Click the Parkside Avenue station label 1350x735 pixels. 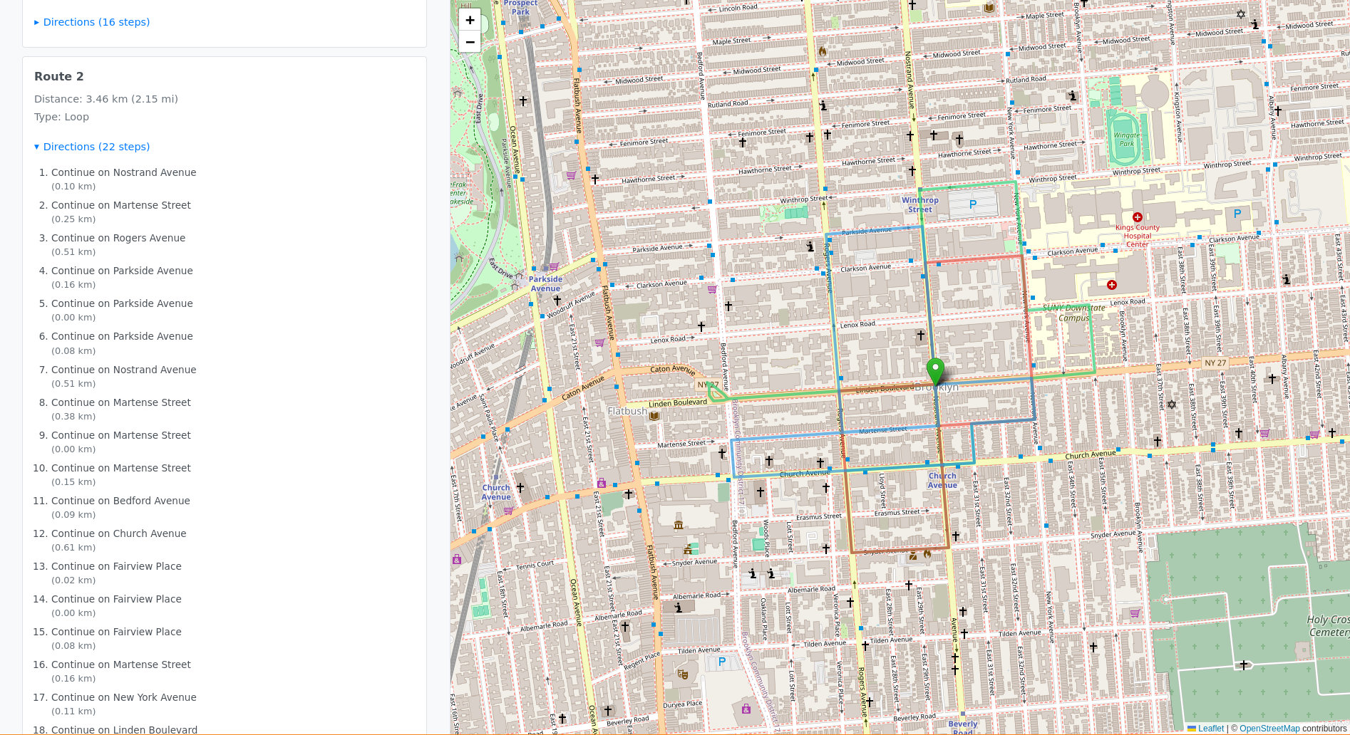(545, 283)
